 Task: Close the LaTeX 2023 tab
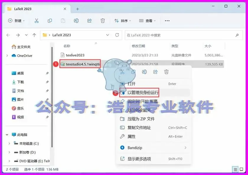click(65, 9)
